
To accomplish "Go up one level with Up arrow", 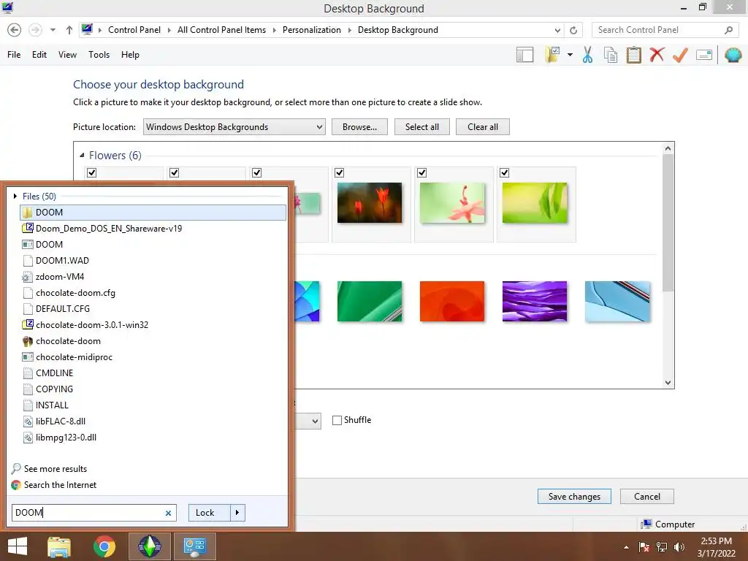I will click(69, 30).
